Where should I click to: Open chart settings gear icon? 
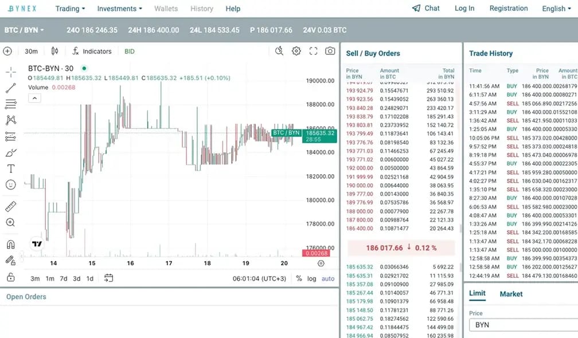click(x=296, y=51)
